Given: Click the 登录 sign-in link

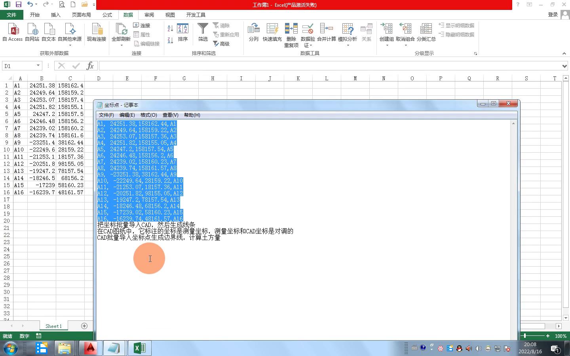Looking at the screenshot, I should (553, 15).
